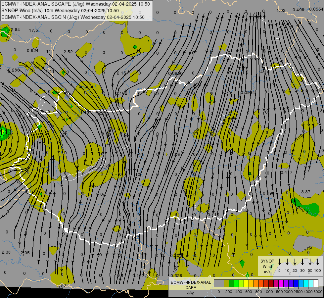324x298 pixels.
Task: Click the 800 tick label on the color scale
Action: pos(258,292)
